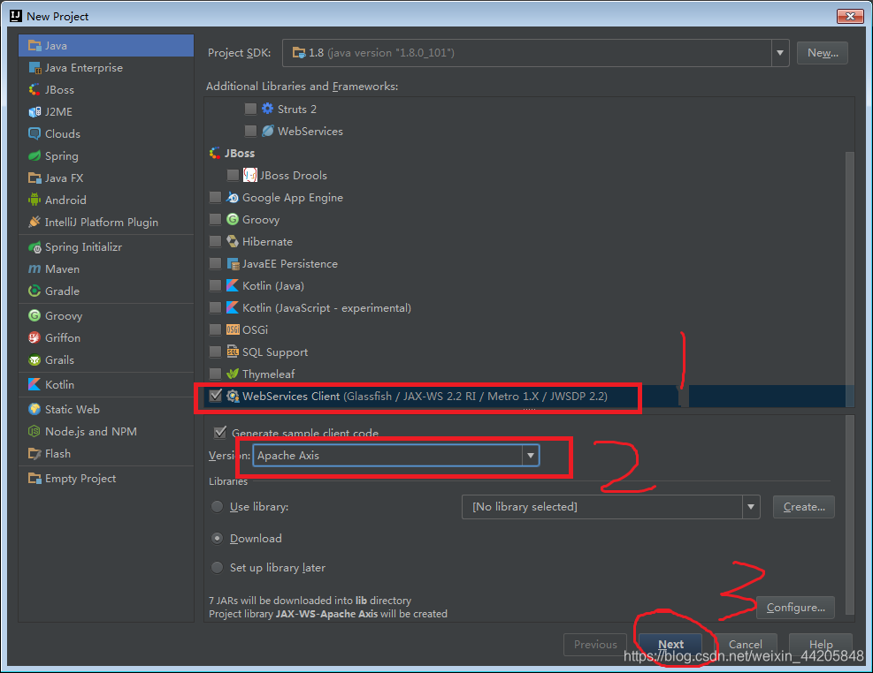The height and width of the screenshot is (673, 873).
Task: Click the Clouds icon
Action: click(x=34, y=134)
